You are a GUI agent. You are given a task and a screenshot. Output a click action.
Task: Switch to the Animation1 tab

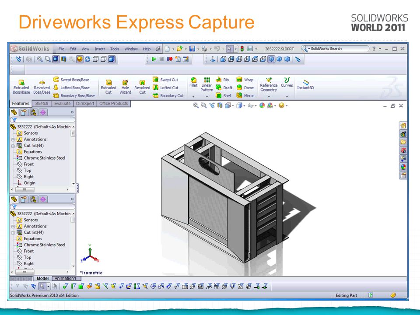click(66, 278)
